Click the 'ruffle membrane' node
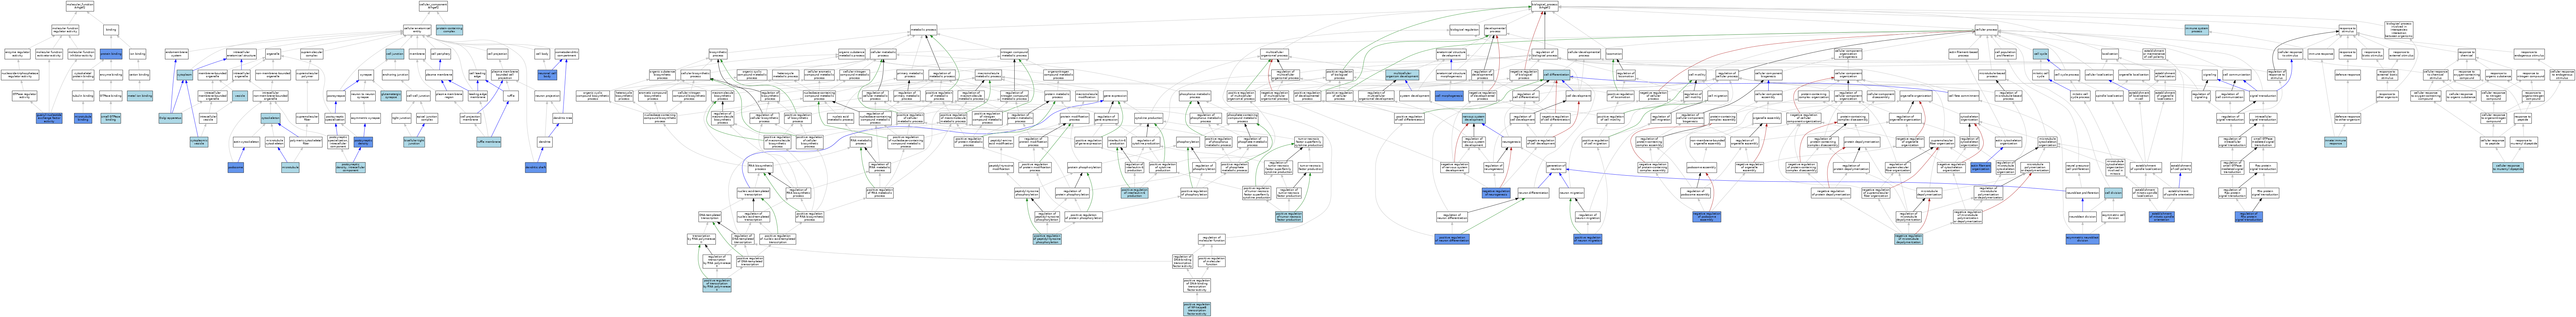Screen dimensions: 2576x317 489,142
